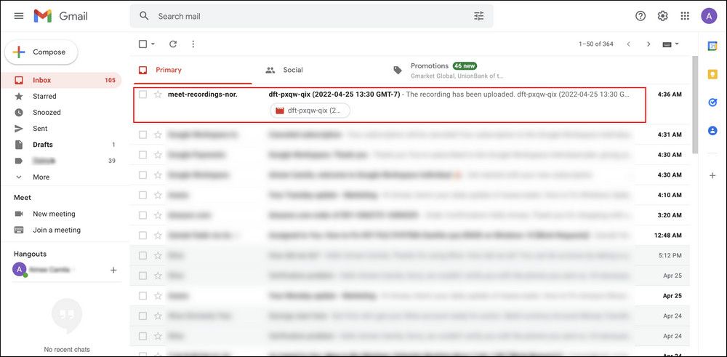This screenshot has width=727, height=357.
Task: Open the main menu hamburger icon
Action: point(19,16)
